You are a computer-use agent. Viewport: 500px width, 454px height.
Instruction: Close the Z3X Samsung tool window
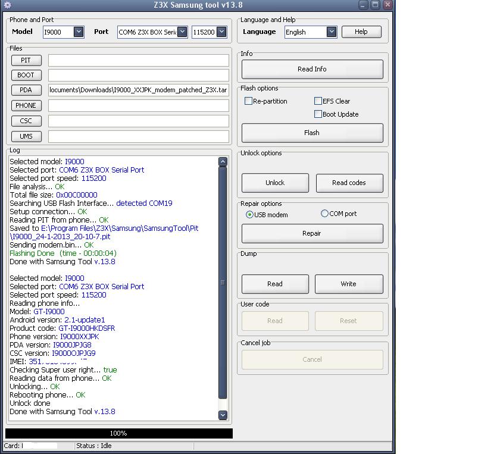(387, 5)
